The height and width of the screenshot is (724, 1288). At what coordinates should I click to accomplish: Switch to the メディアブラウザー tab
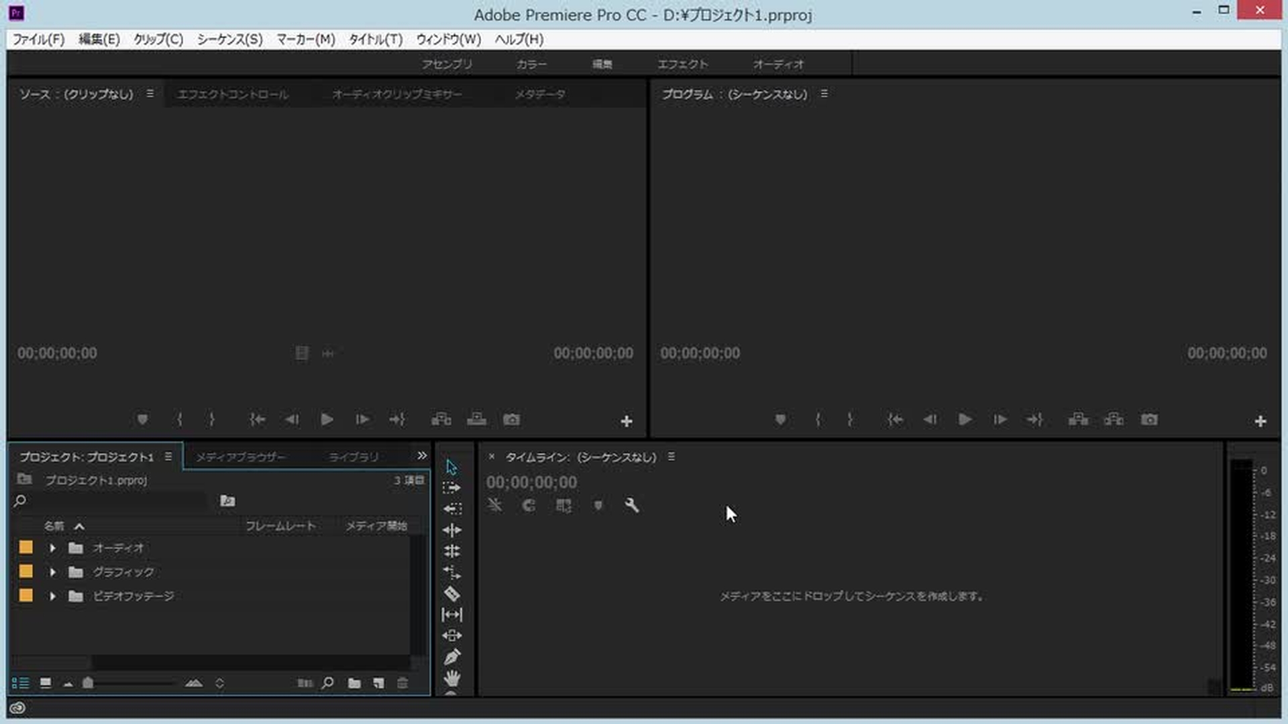tap(240, 457)
